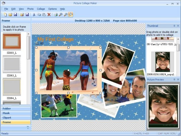Click the application icon in title bar
This screenshot has height=136, width=181.
click(4, 3)
